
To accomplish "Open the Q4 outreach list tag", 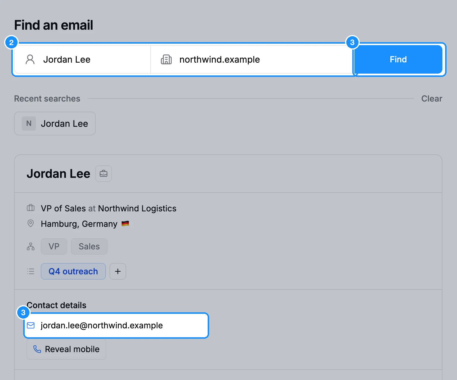I will click(73, 271).
